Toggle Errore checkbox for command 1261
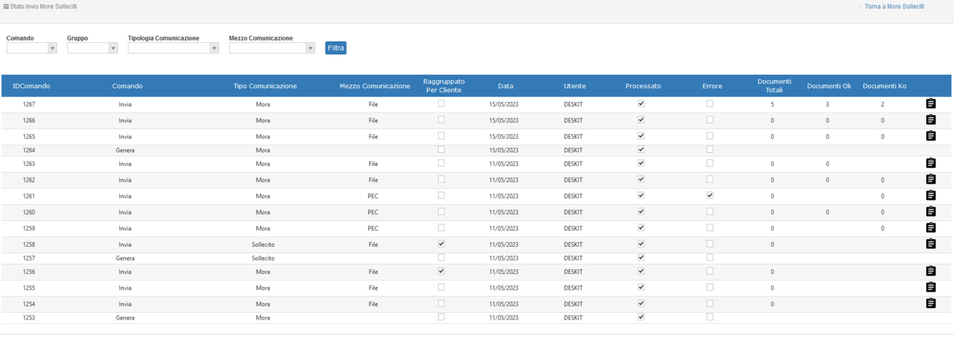954x340 pixels. (x=710, y=195)
